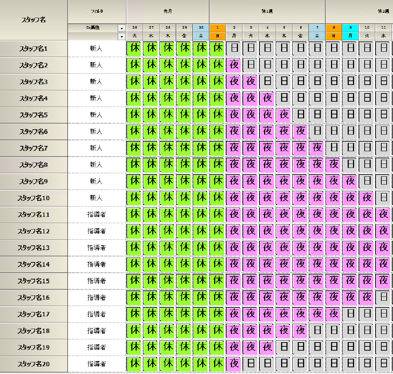Click スタッフ名5 夜 shift on date 5
This screenshot has width=393, height=374.
point(284,115)
